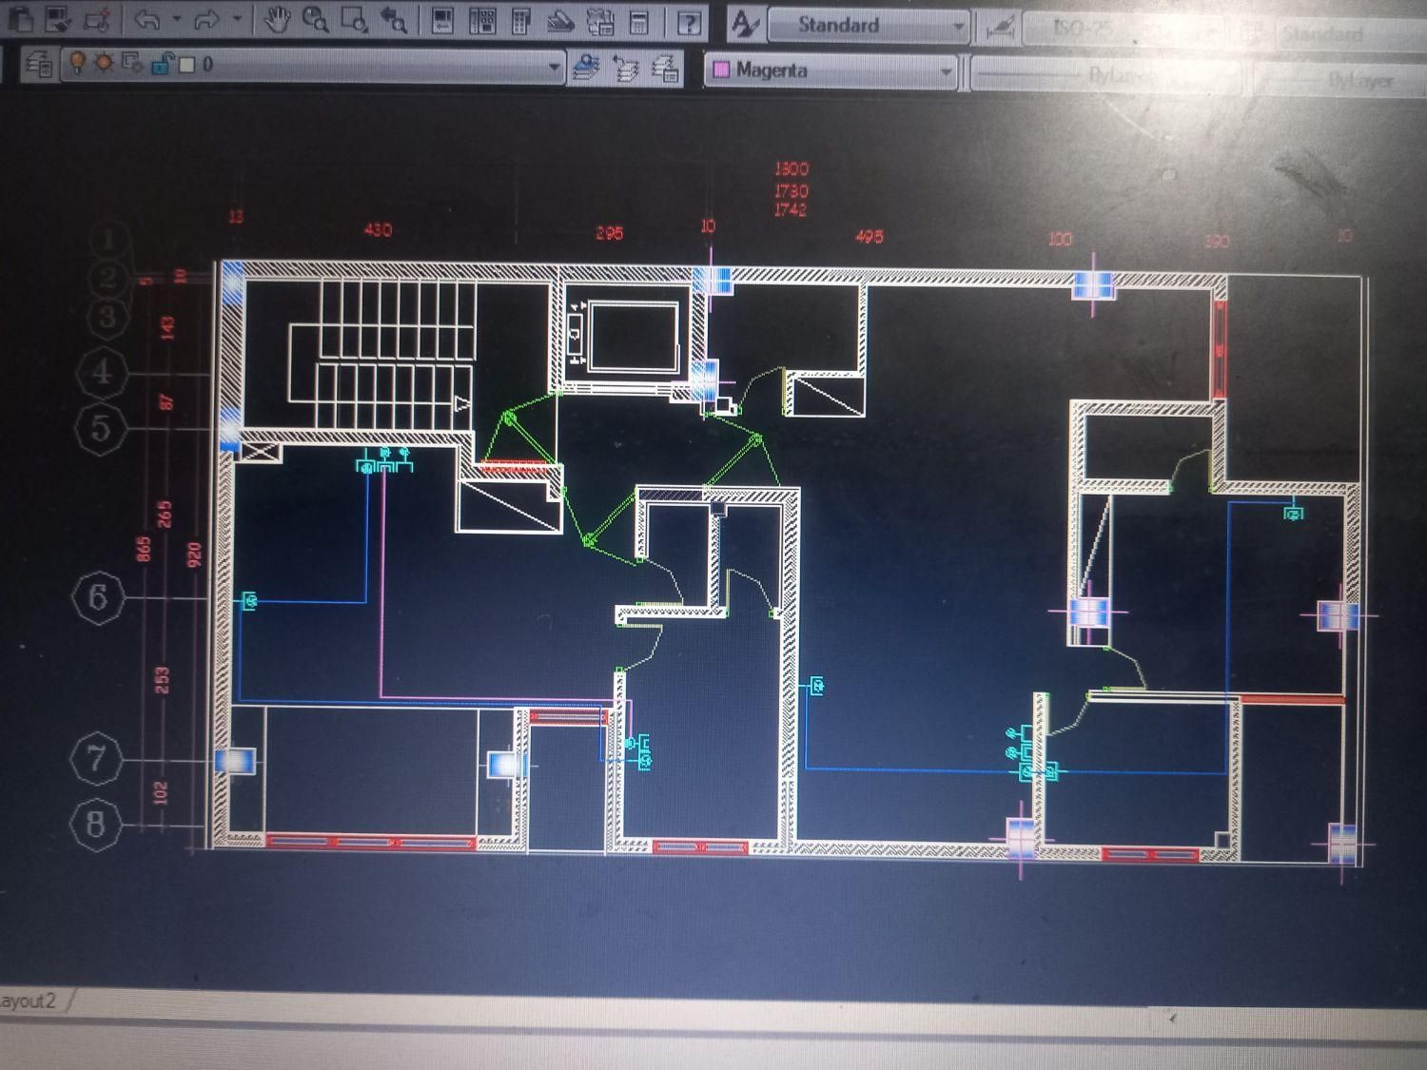Click the Zoom Previous icon
Viewport: 1427px width, 1070px height.
click(x=393, y=18)
